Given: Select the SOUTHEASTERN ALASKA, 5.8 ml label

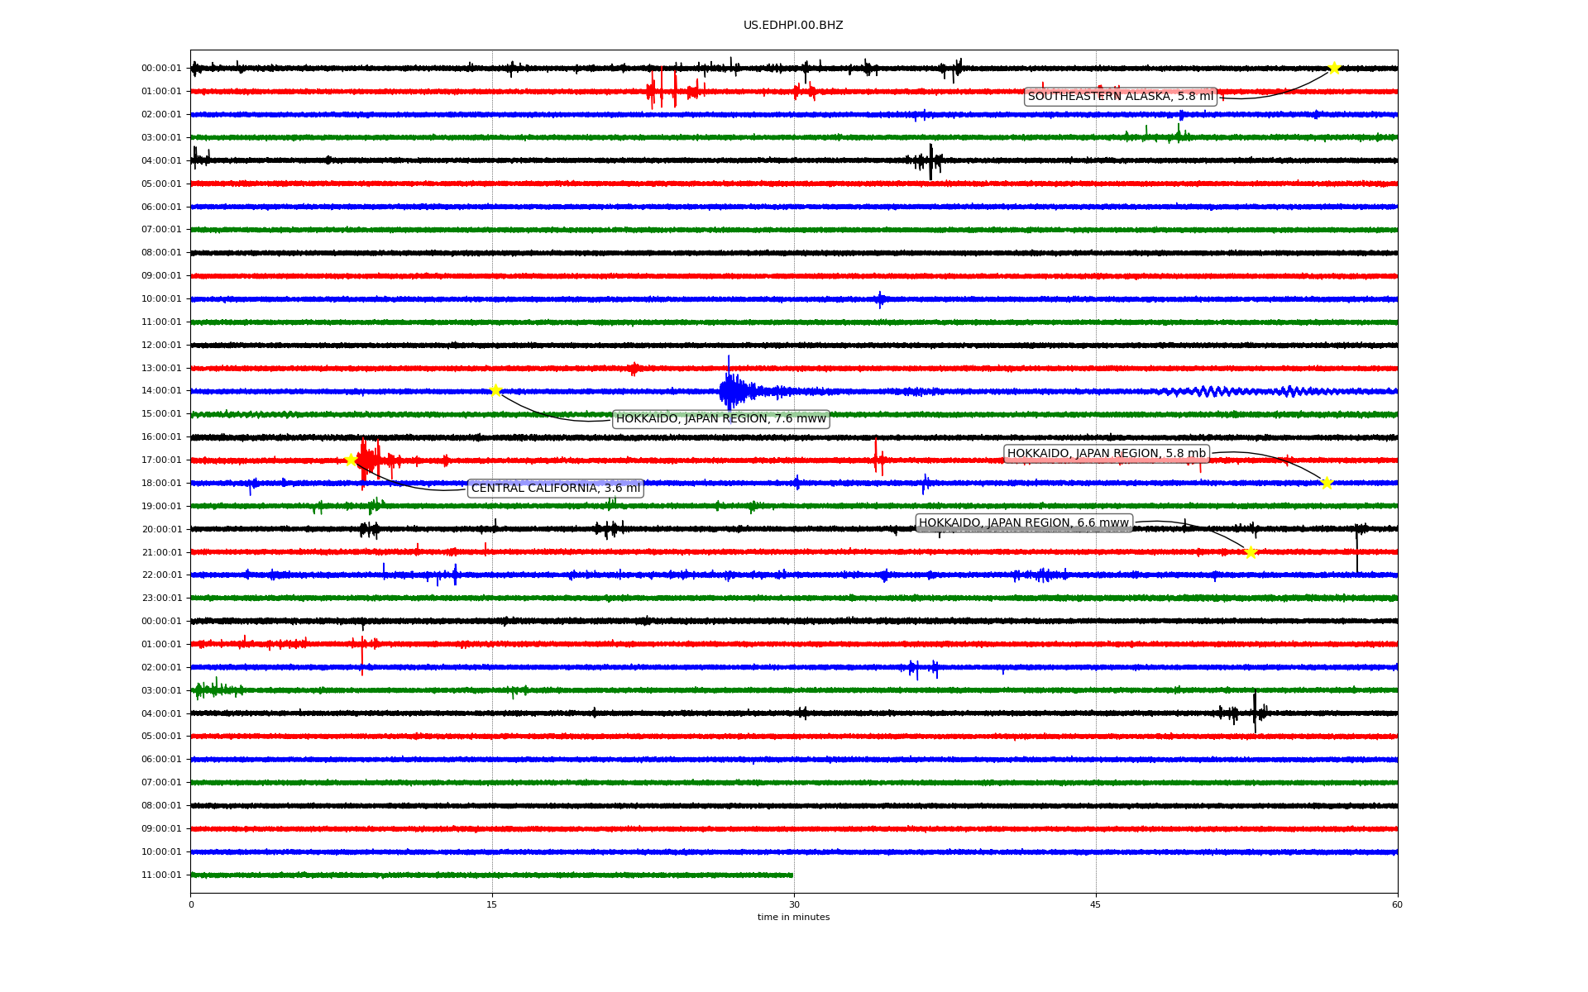Looking at the screenshot, I should pos(1120,97).
